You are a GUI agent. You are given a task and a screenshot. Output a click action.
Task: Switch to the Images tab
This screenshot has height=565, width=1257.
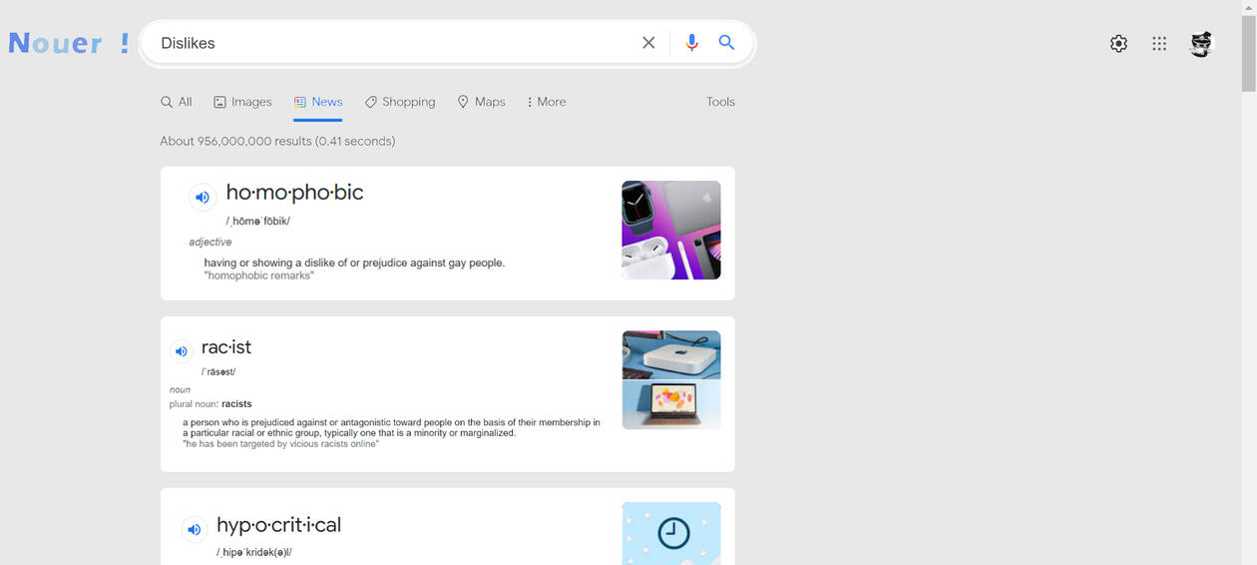[x=242, y=102]
